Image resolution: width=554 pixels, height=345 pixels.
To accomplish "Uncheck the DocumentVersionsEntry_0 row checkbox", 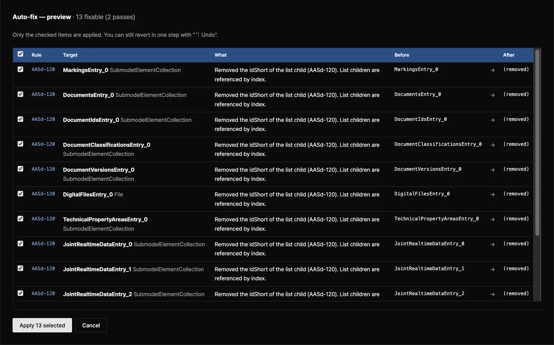I will pos(21,169).
